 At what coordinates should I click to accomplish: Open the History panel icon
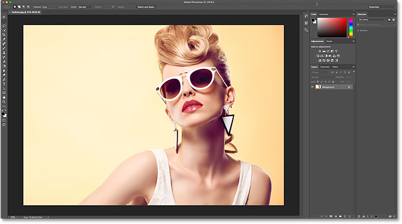click(x=306, y=16)
